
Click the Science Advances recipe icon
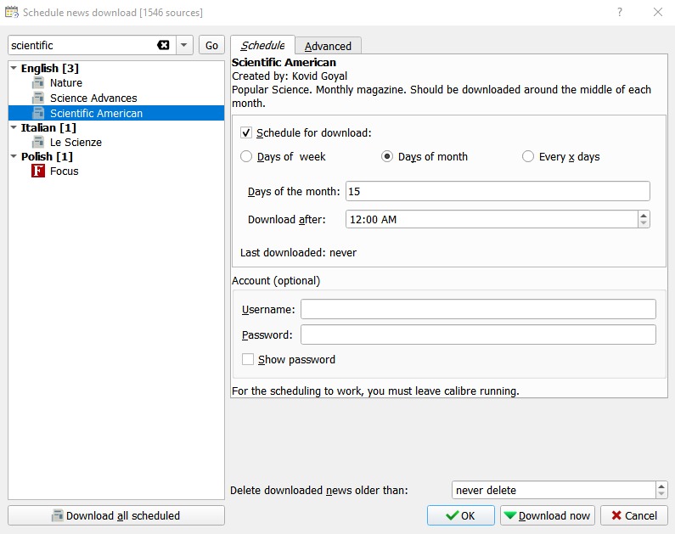[x=38, y=98]
